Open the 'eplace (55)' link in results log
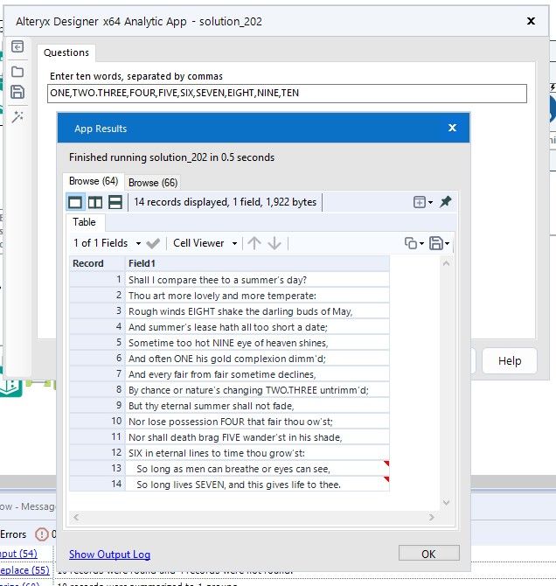The height and width of the screenshot is (586, 556). [24, 570]
